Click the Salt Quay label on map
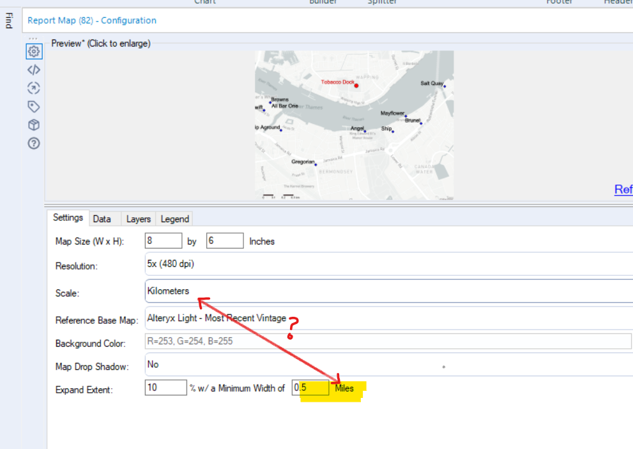Screen dimensions: 633x449 (432, 83)
